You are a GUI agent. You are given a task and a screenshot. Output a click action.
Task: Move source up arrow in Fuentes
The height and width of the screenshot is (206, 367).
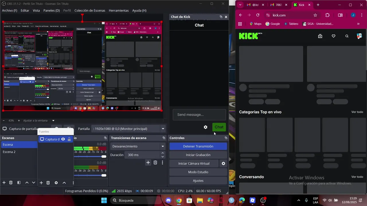click(x=64, y=183)
